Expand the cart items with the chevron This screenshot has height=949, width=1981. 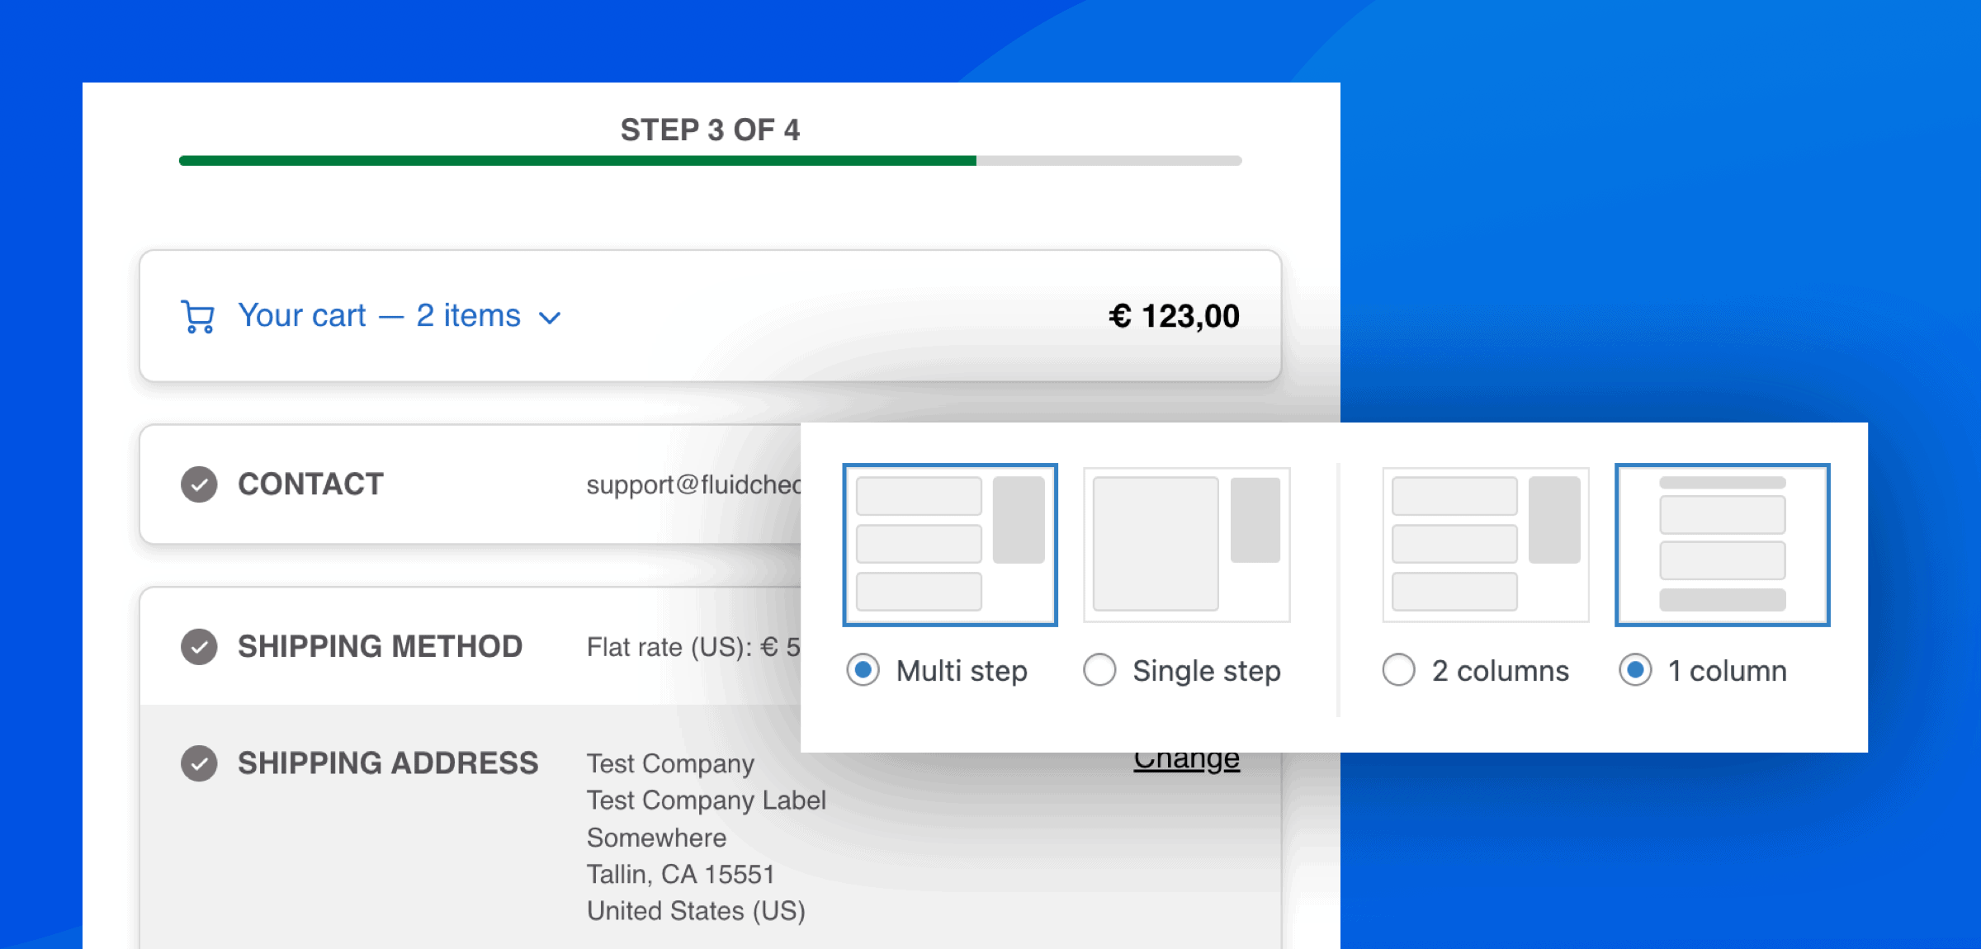(x=551, y=316)
